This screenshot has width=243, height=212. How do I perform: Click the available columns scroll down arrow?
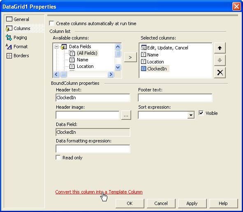(118, 67)
